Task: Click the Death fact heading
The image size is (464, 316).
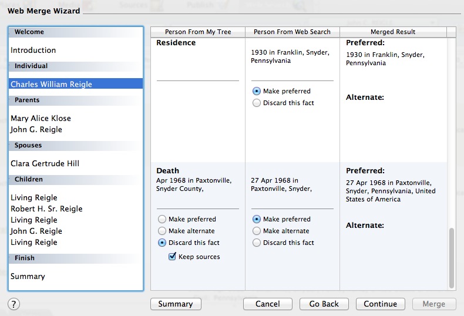Action: click(168, 171)
